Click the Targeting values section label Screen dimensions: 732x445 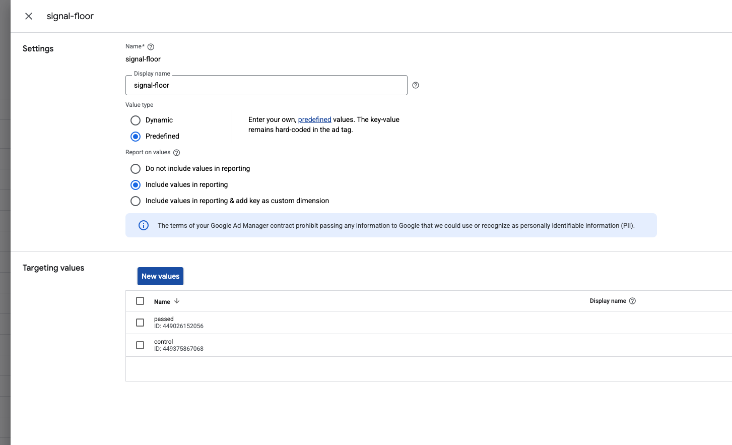[53, 268]
